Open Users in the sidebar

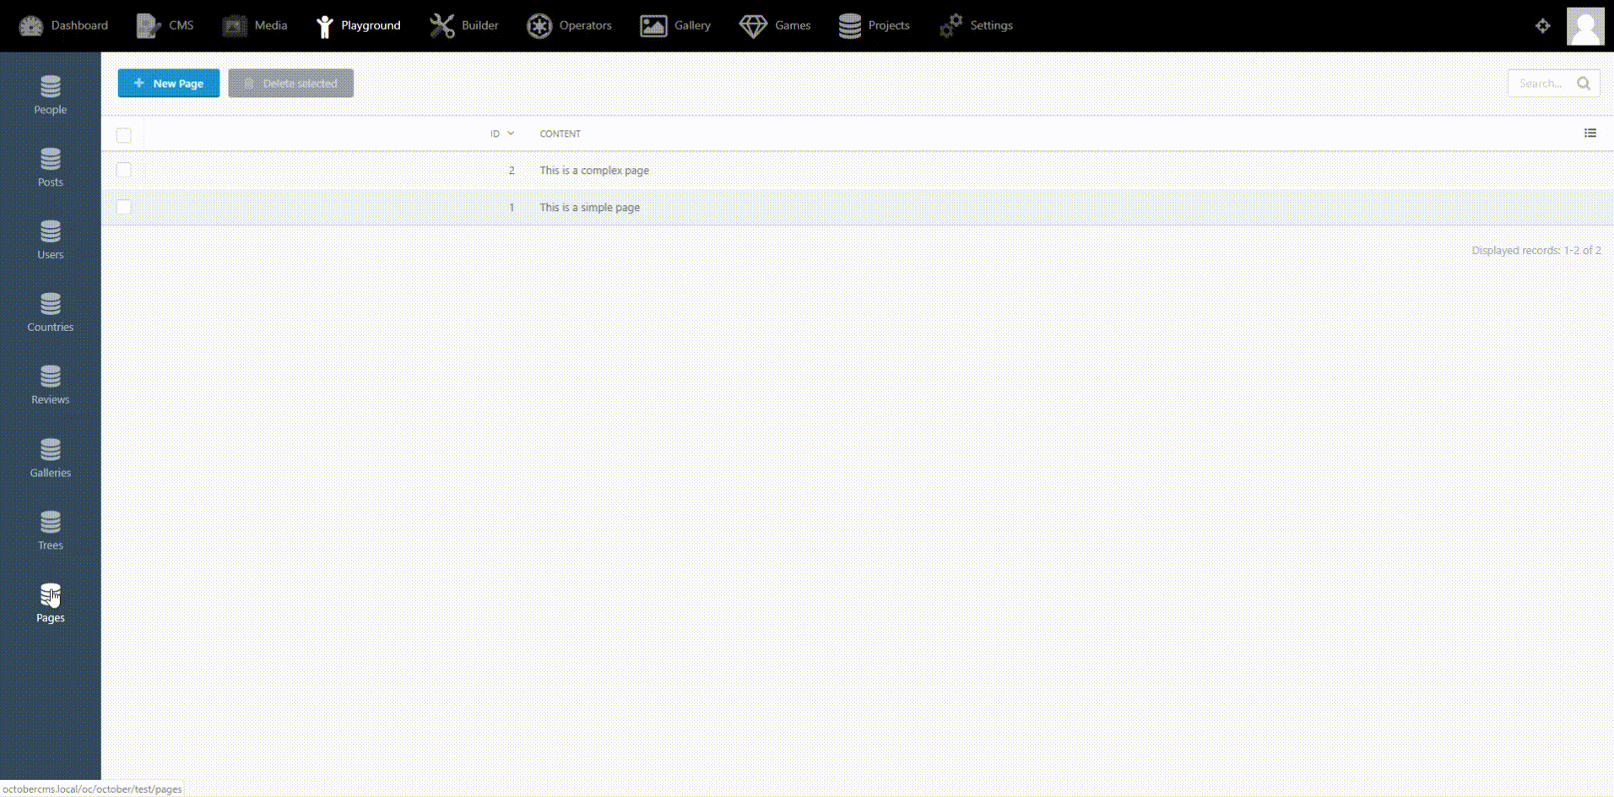51,241
